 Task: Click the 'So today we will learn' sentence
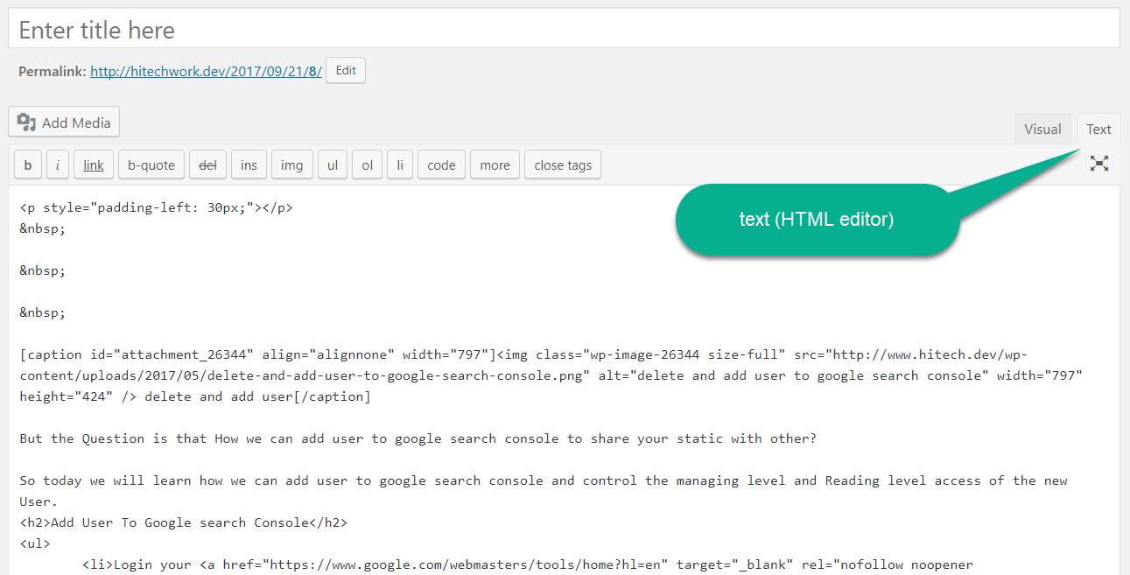(544, 491)
